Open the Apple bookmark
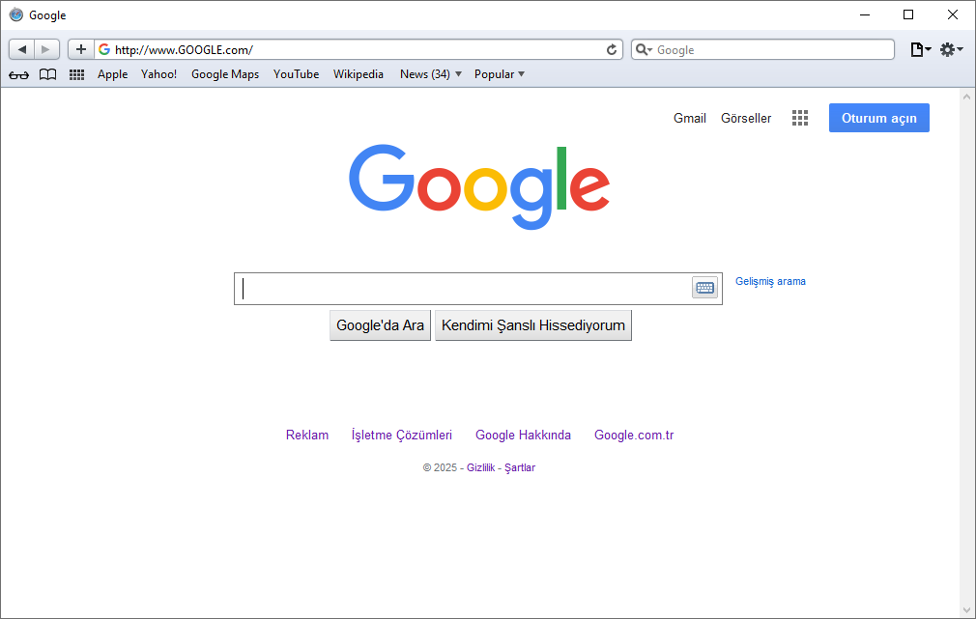This screenshot has height=619, width=976. point(113,74)
